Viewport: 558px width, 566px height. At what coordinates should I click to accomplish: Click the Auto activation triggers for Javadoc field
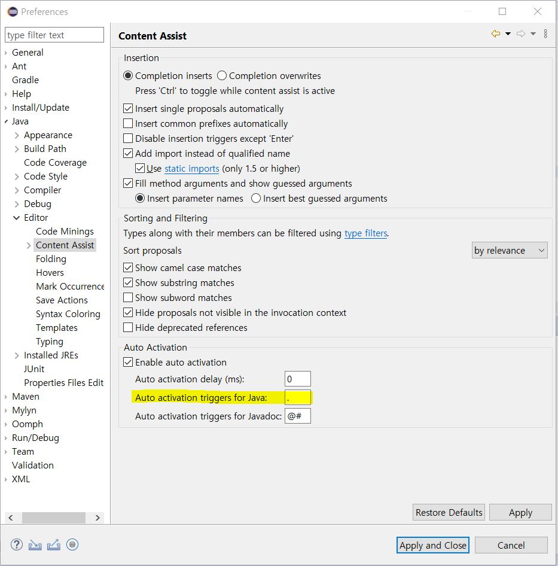(297, 416)
